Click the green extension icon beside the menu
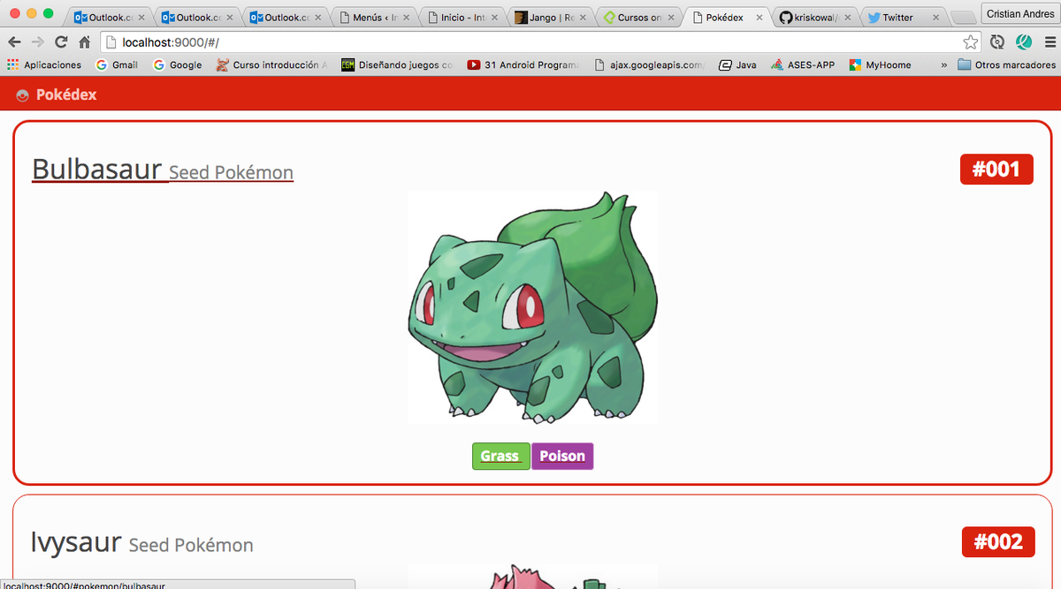 click(x=1024, y=42)
